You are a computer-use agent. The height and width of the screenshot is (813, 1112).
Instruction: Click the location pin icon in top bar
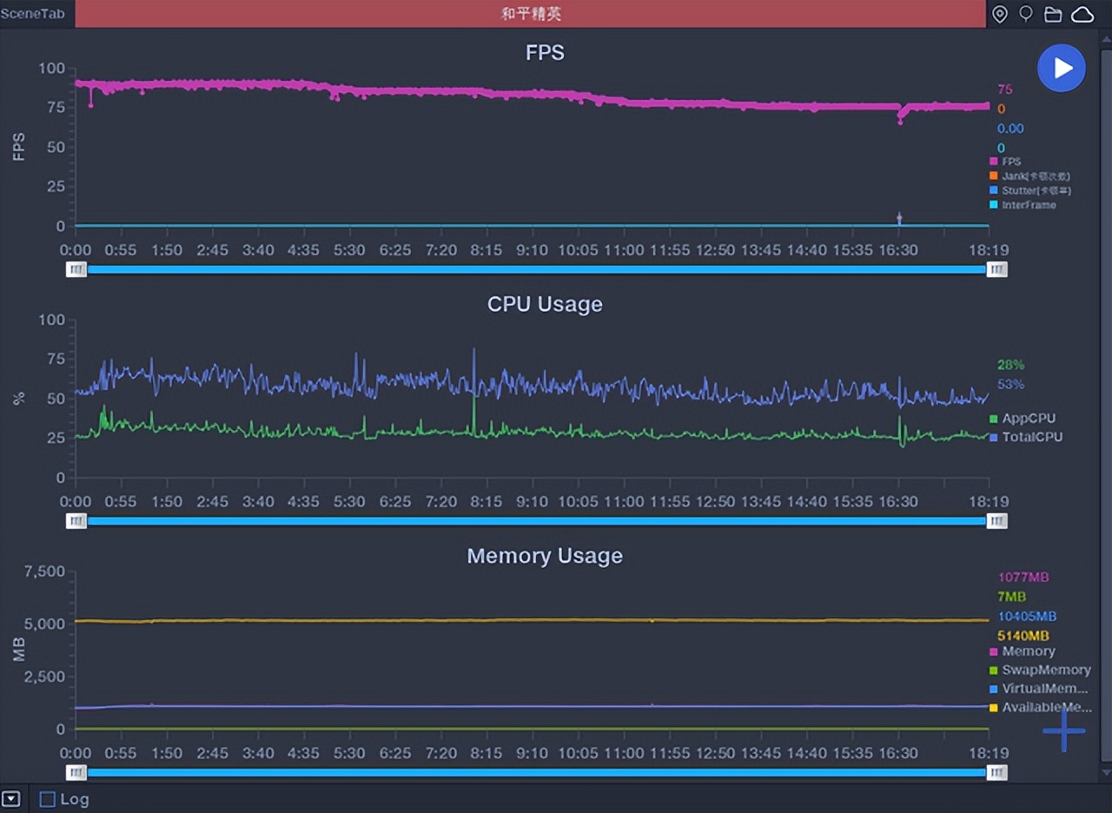[1000, 14]
